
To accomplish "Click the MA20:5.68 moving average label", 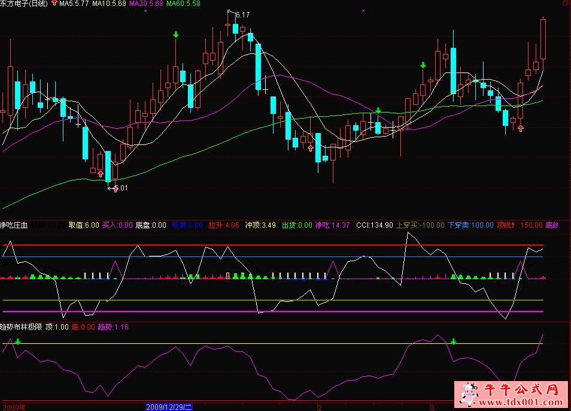I will (x=146, y=4).
